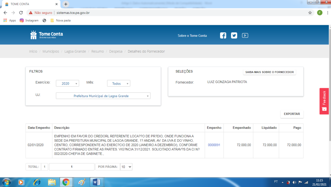Open the Feedback side tab
The image size is (331, 187).
(x=324, y=101)
